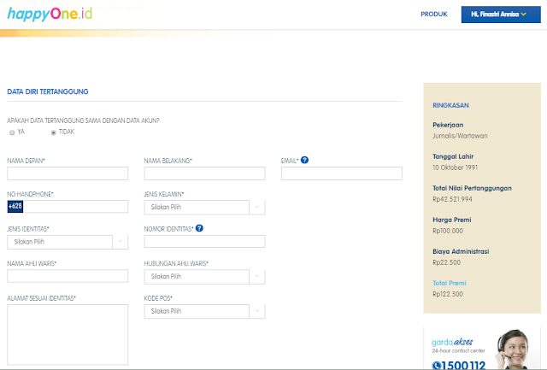Image resolution: width=547 pixels, height=370 pixels.
Task: Open the Hi, Finastri Annisa account menu
Action: click(501, 15)
